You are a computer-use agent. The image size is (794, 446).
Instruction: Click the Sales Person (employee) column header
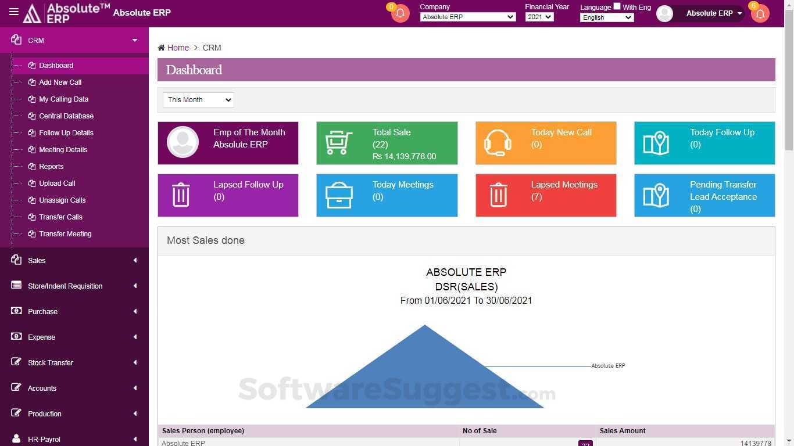(203, 431)
